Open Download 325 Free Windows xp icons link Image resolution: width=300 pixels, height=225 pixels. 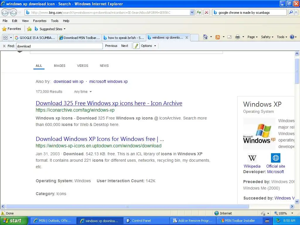[109, 103]
